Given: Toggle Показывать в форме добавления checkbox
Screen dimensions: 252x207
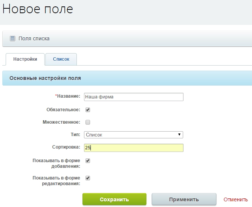Looking at the screenshot, I should [x=88, y=161].
